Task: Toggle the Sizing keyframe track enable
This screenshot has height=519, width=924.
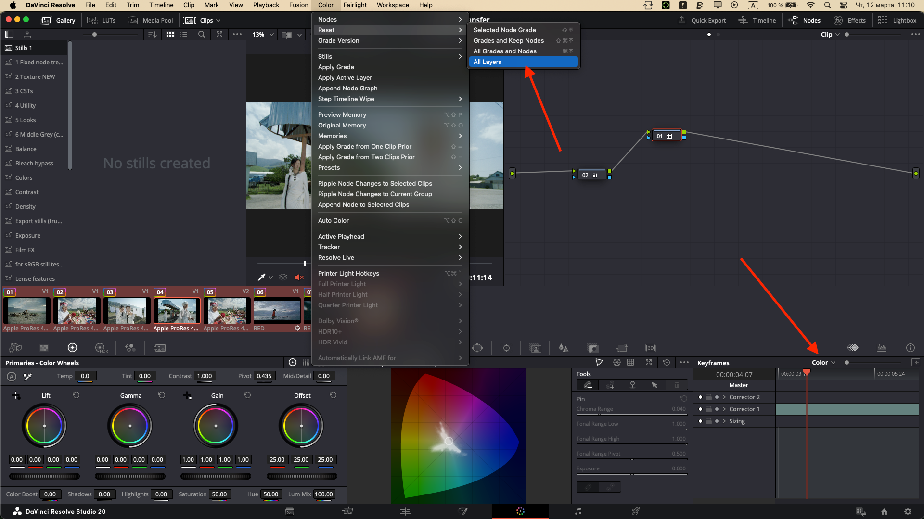Action: (700, 421)
